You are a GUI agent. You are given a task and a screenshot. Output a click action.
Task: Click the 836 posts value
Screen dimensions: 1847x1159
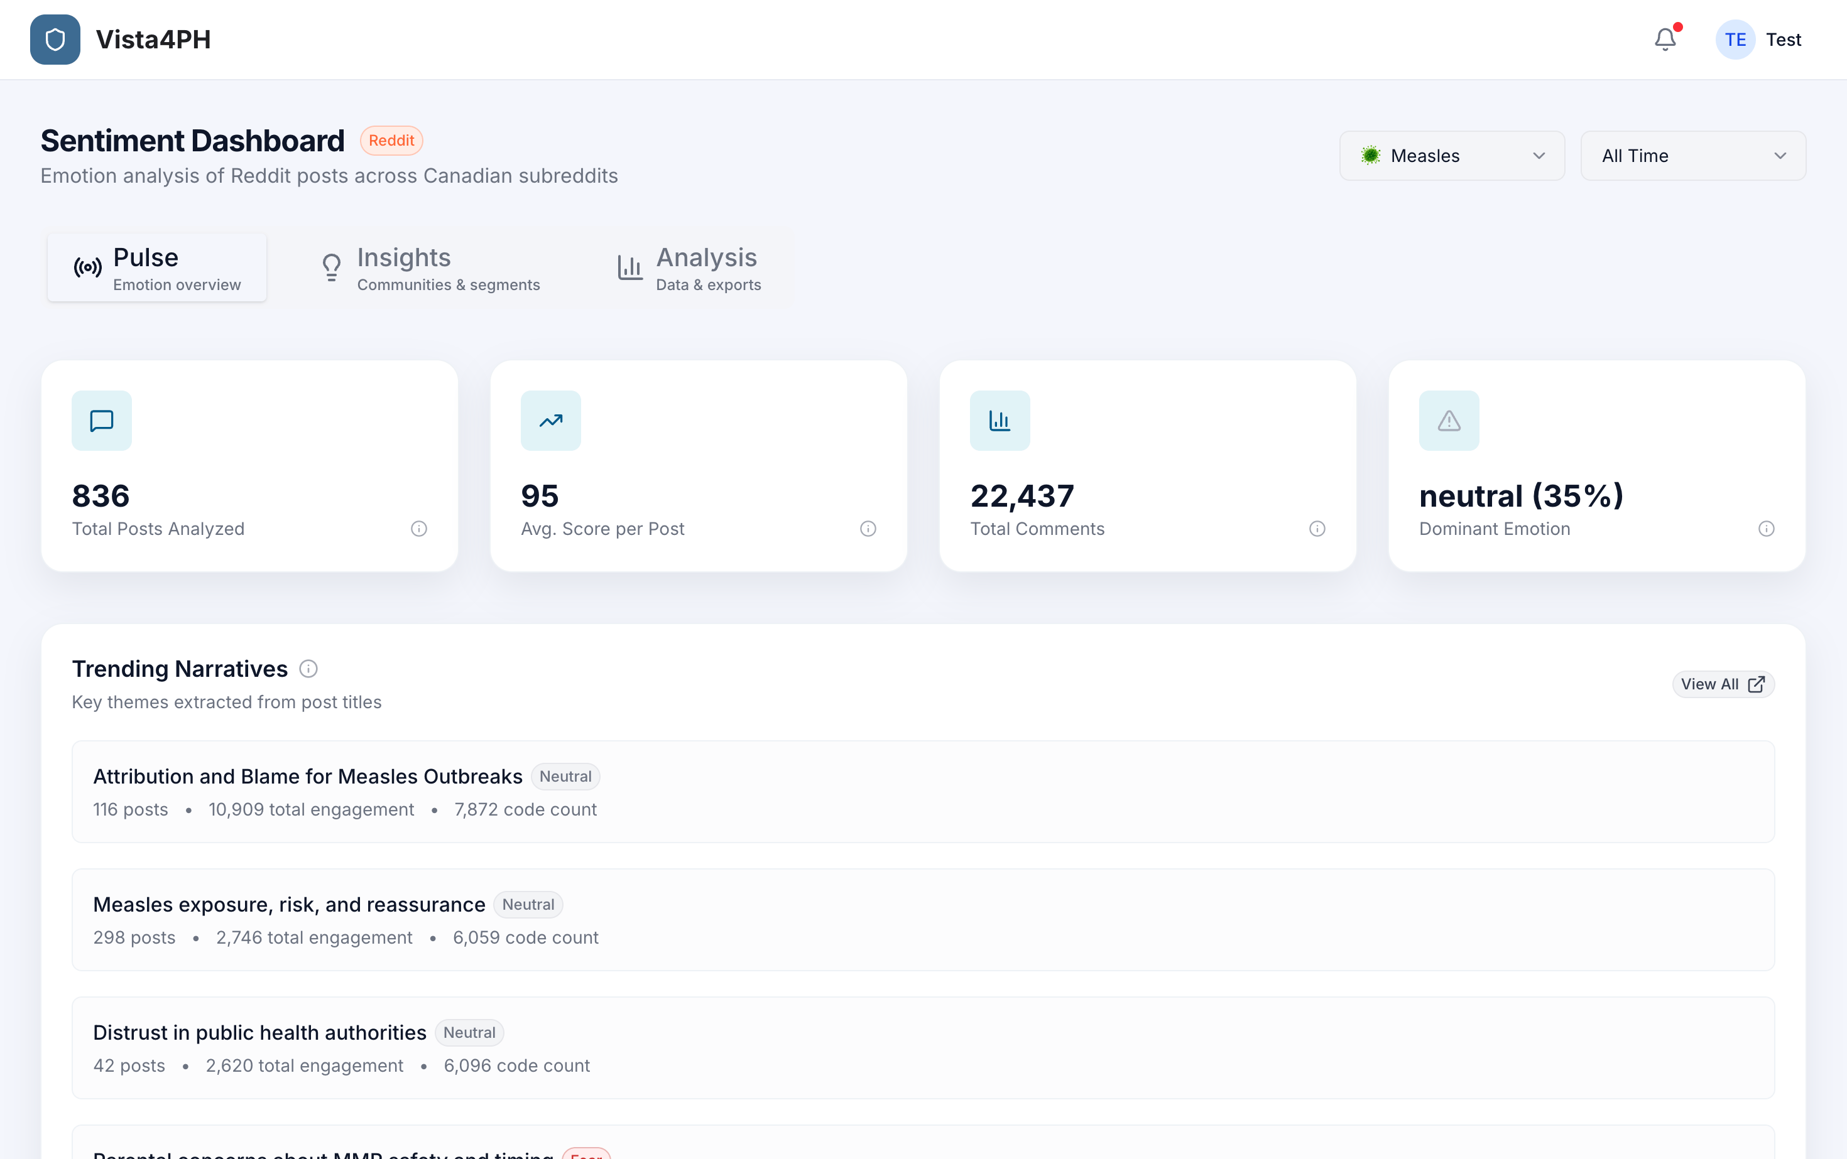[x=101, y=496]
